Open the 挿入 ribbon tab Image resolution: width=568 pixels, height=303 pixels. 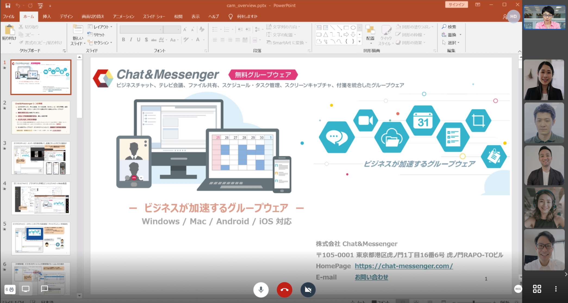(x=47, y=17)
